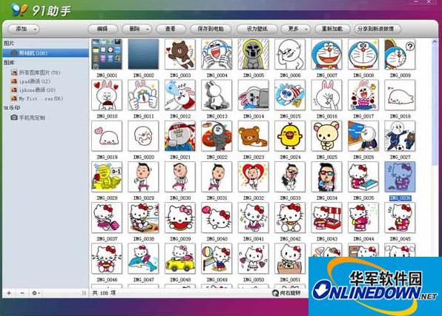Click the 91助手 logo icon

(19, 10)
